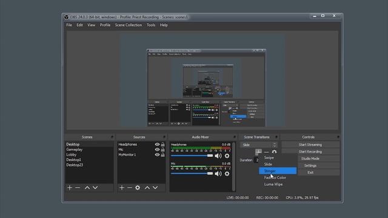The height and width of the screenshot is (218, 388).
Task: Undock the Controls panel
Action: (x=338, y=137)
